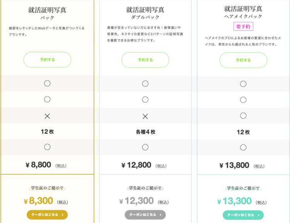
Task: Click the ¥12,300 student price
Action: 136,201
